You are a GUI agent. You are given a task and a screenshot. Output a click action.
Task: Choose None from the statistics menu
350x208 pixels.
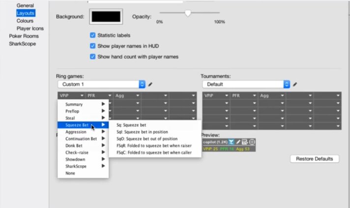click(83, 173)
